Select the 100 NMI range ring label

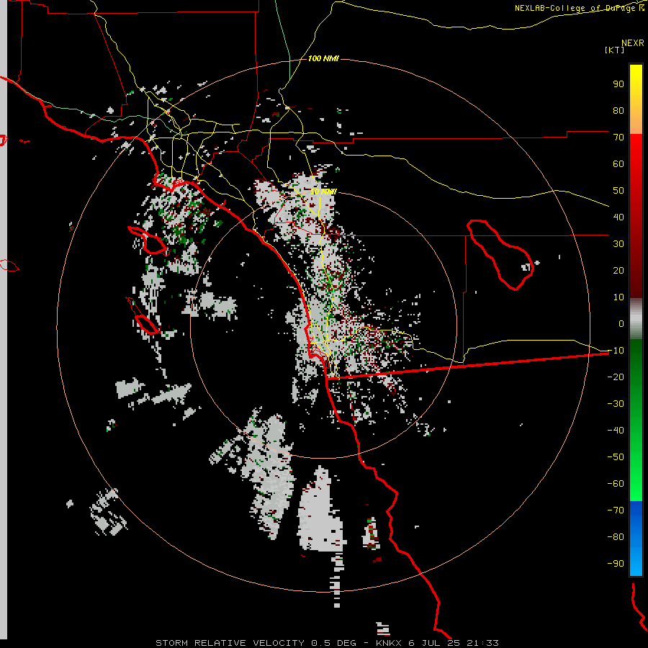pyautogui.click(x=323, y=58)
